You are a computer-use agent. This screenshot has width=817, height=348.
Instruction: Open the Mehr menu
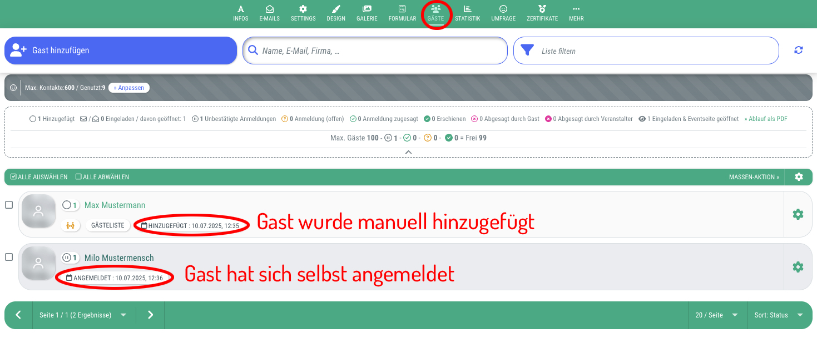(576, 13)
